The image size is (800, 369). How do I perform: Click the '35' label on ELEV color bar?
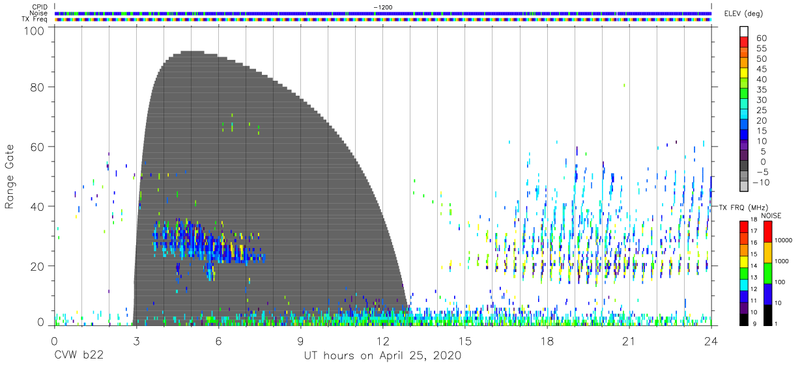point(762,90)
